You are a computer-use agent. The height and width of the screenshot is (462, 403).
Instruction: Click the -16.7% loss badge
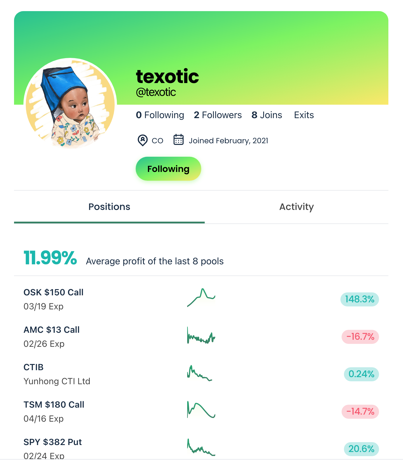[x=360, y=337]
